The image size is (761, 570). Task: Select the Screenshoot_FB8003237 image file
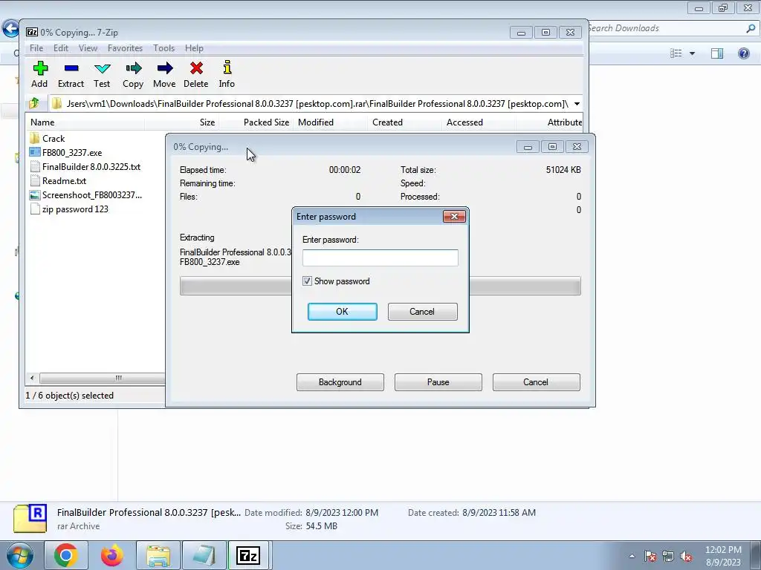point(86,195)
